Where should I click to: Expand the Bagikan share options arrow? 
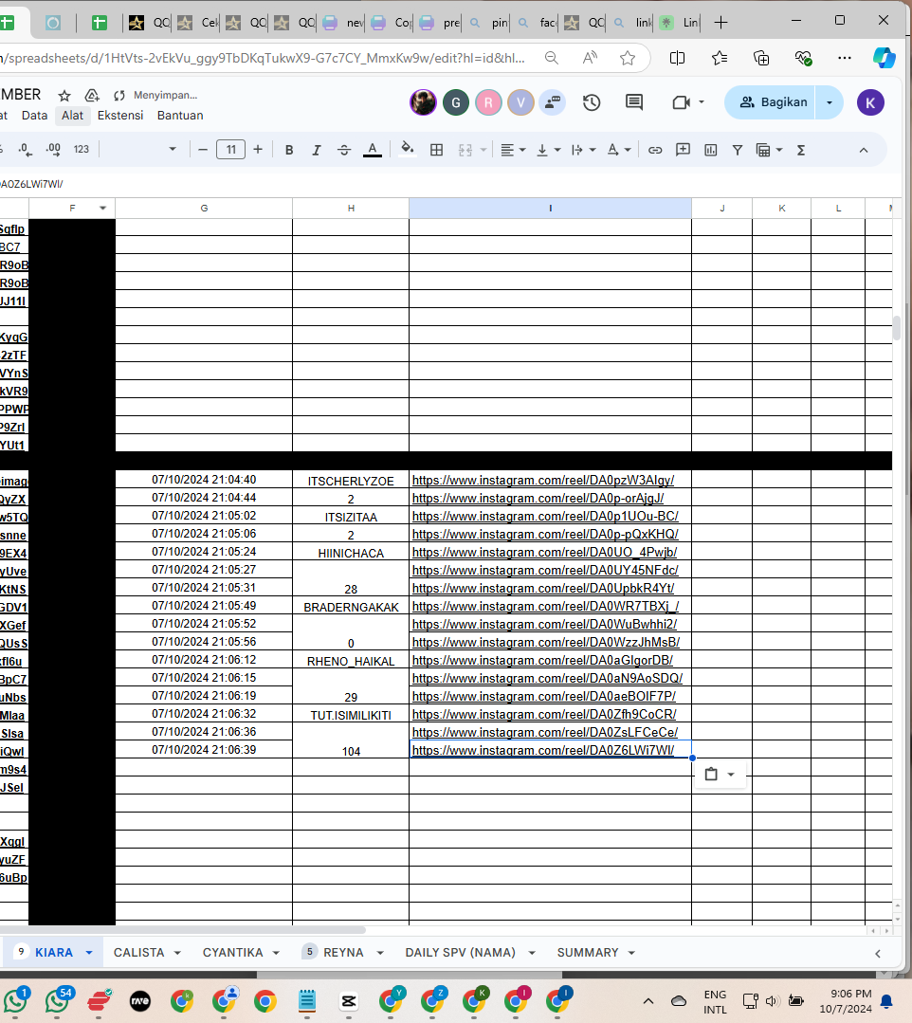click(830, 102)
